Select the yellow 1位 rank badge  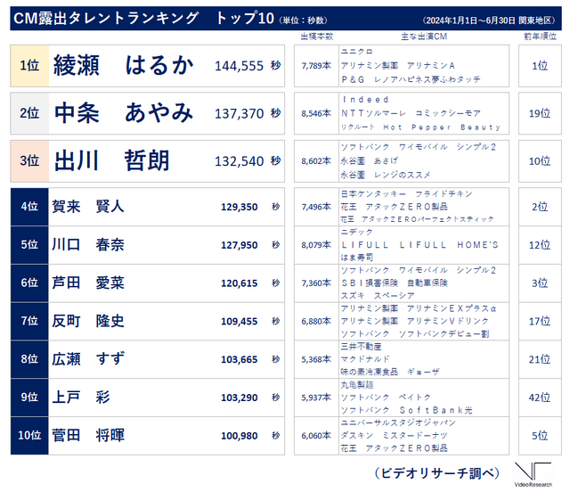[29, 65]
